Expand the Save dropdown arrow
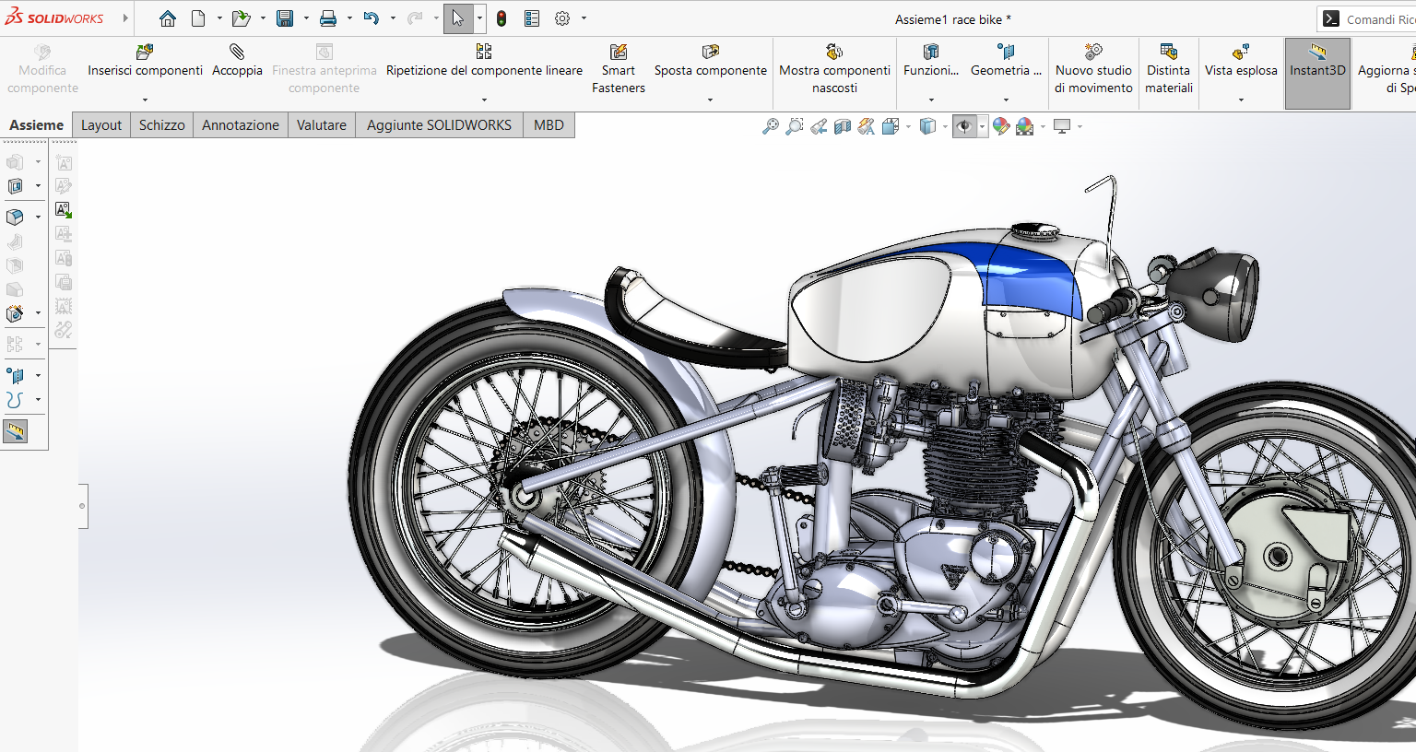Screen dimensions: 1416x752 coord(306,18)
